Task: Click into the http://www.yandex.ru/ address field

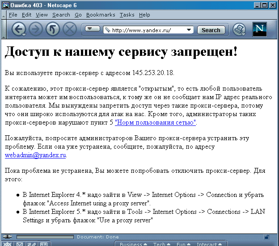Action: click(148, 30)
